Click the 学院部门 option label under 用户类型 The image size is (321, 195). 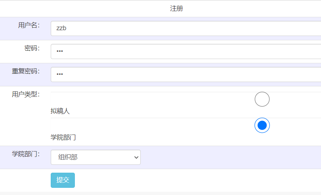63,137
